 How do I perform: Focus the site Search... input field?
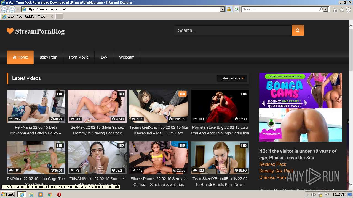(233, 31)
